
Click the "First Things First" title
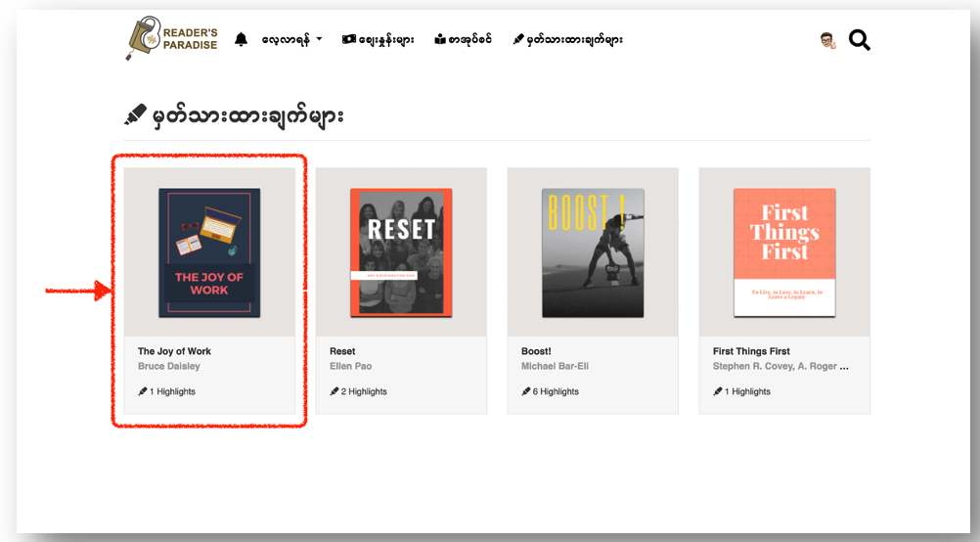point(751,351)
